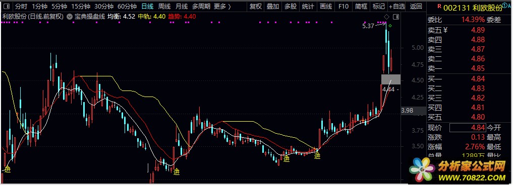This screenshot has height=186, width=514.
Task: Toggle the 简框 simple frame view
Action: coord(361,6)
